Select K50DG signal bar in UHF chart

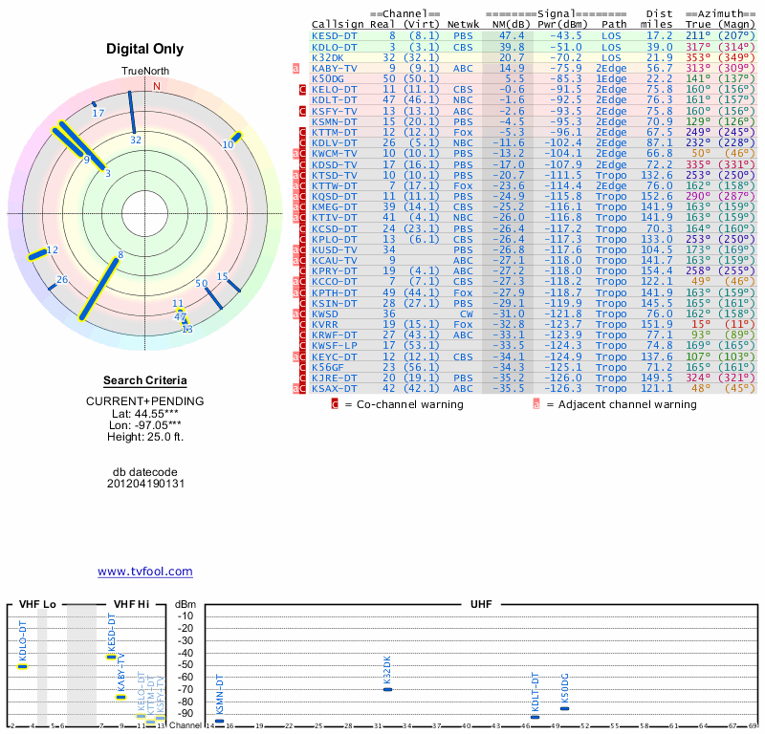click(x=564, y=708)
